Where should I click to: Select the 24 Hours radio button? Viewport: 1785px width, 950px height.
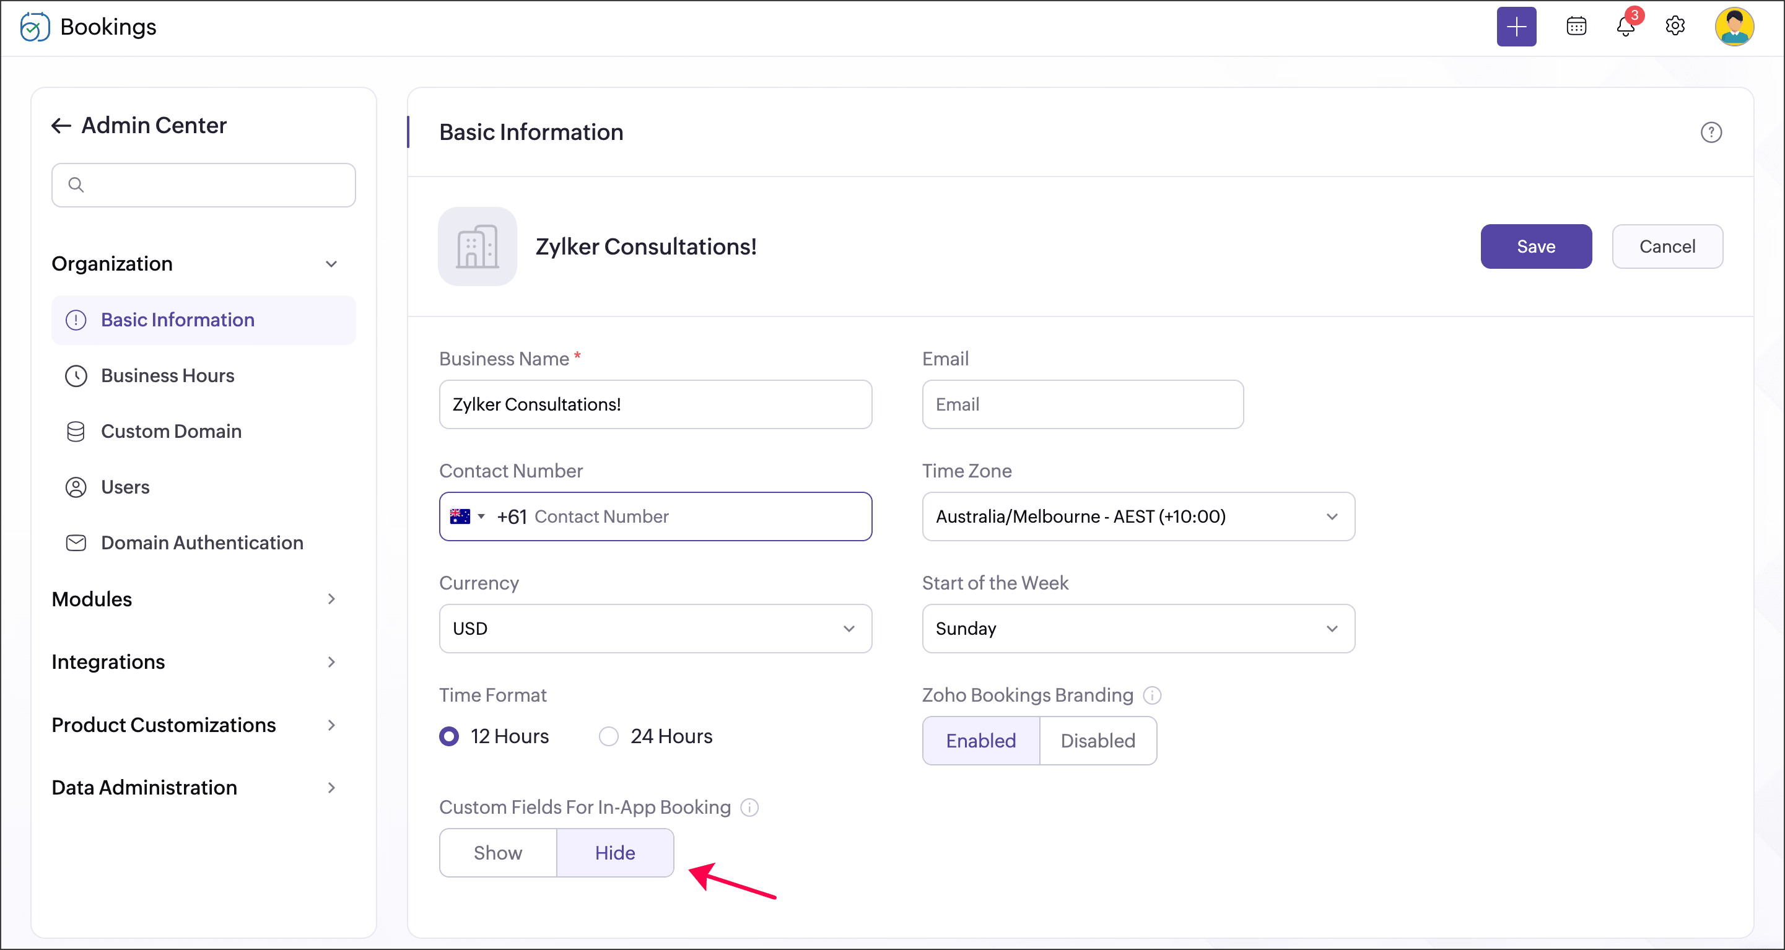pos(608,736)
